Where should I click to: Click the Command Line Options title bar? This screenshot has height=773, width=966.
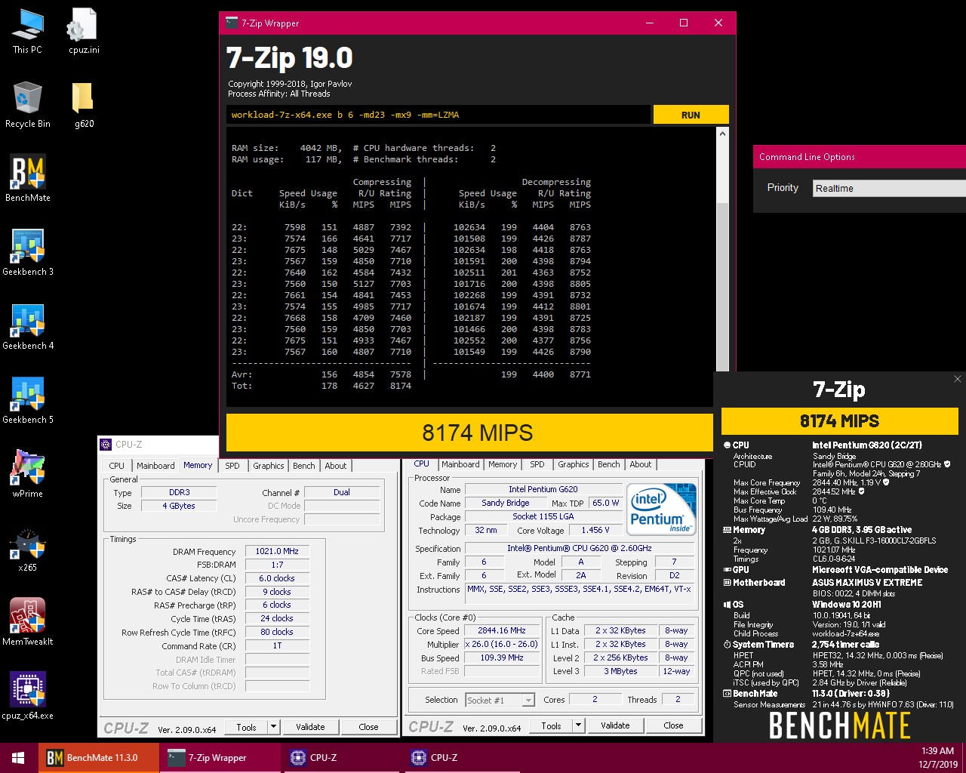[860, 157]
